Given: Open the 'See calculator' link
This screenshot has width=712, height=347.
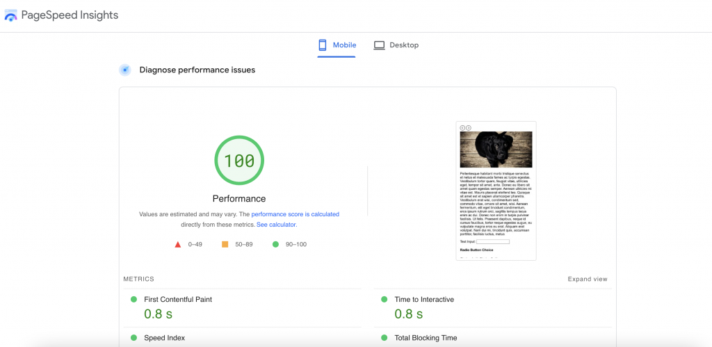Looking at the screenshot, I should [276, 225].
